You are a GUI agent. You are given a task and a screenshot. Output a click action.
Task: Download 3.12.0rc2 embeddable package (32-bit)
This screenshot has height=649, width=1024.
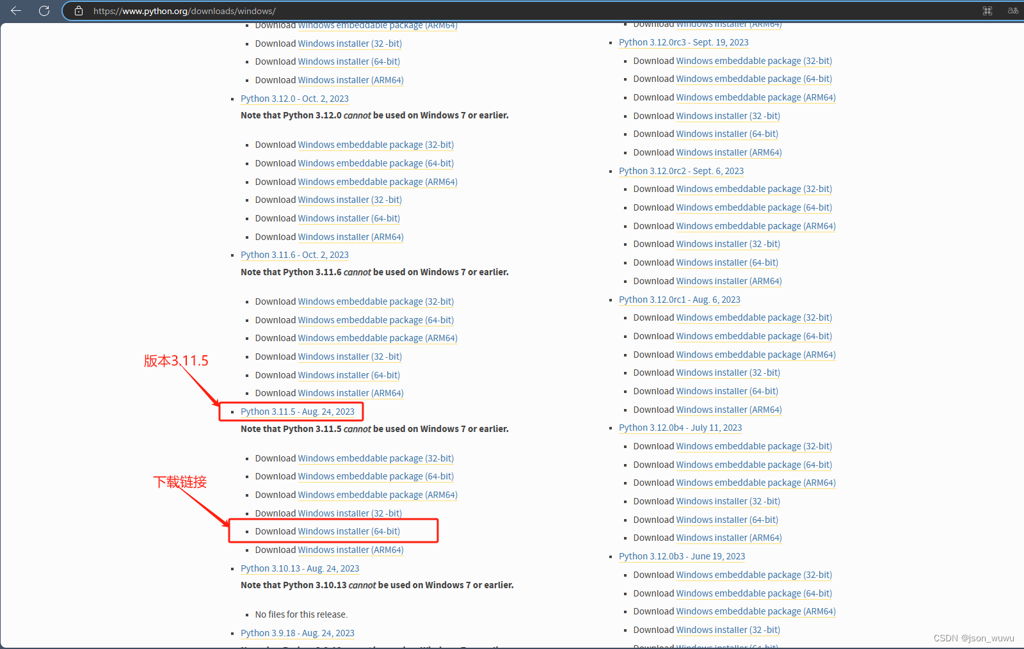754,189
